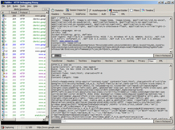Click response pane scroll up arrow
Screen dimensions: 175x130
click(171, 65)
